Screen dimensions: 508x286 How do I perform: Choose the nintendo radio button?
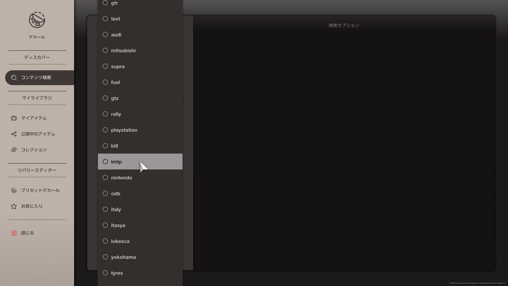point(105,178)
